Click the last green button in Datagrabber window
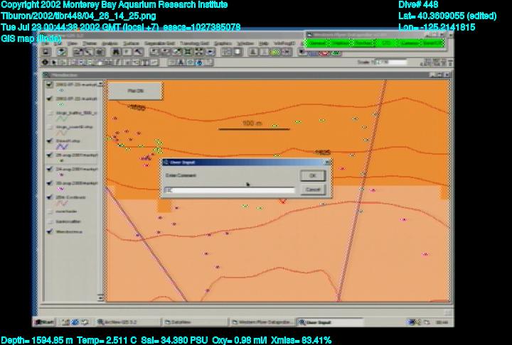Screen dimensions: 512x345 432,43
